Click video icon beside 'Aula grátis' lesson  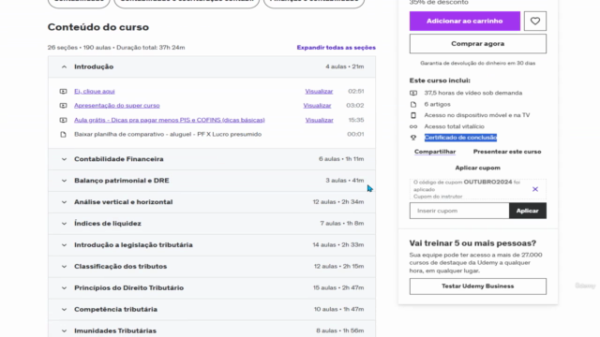coord(63,120)
